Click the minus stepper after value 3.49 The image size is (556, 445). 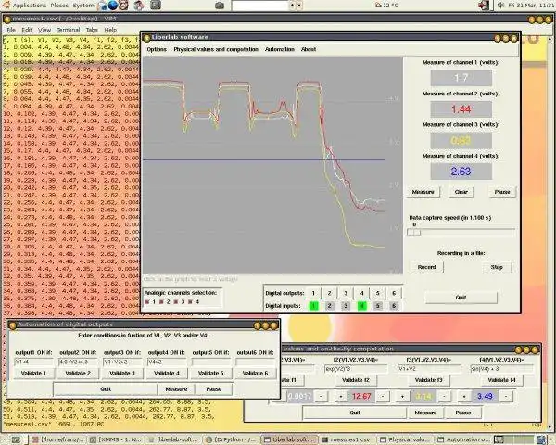(x=506, y=397)
